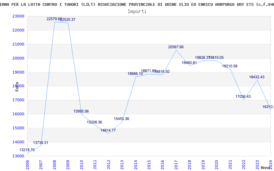Select the 14614.77 minimum value label
The width and height of the screenshot is (274, 171).
click(108, 130)
